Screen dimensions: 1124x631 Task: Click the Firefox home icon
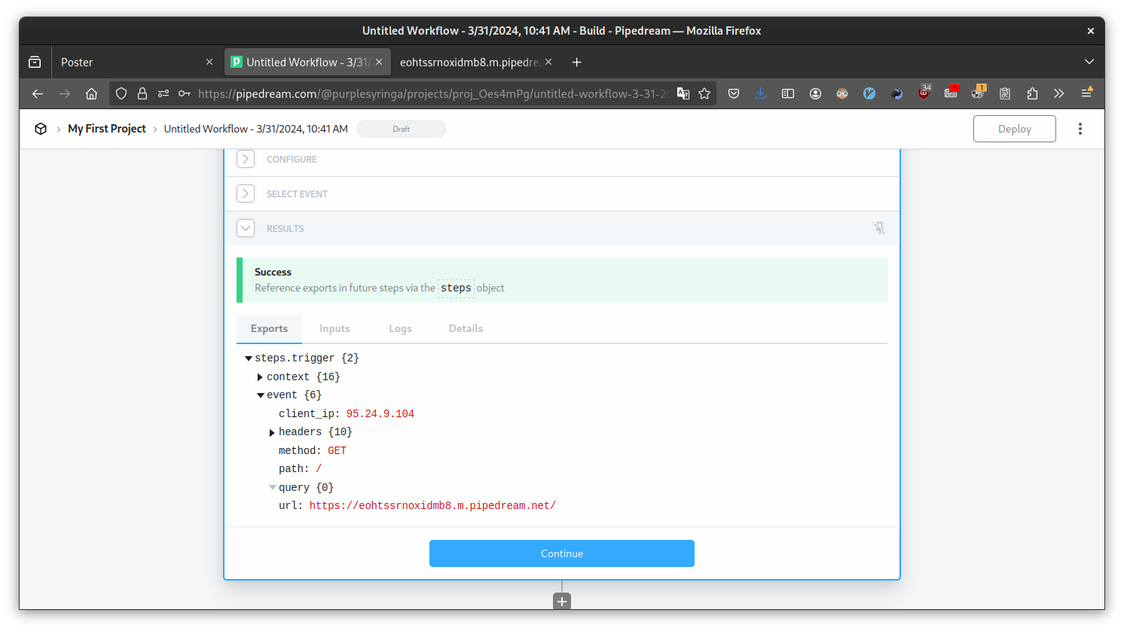click(91, 93)
